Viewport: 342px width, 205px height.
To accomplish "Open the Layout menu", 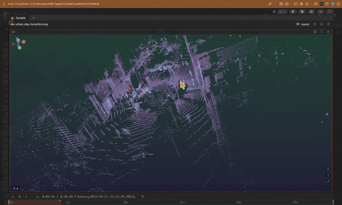I will [303, 24].
